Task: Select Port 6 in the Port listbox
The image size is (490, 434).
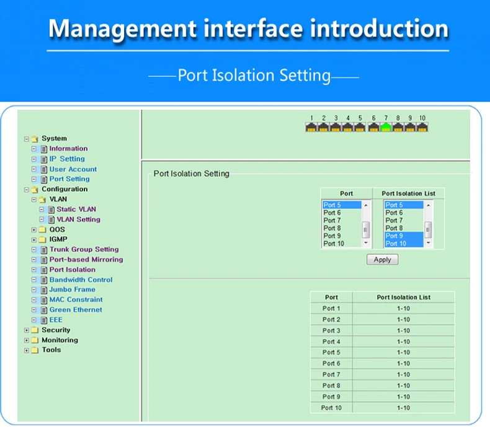Action: tap(342, 213)
